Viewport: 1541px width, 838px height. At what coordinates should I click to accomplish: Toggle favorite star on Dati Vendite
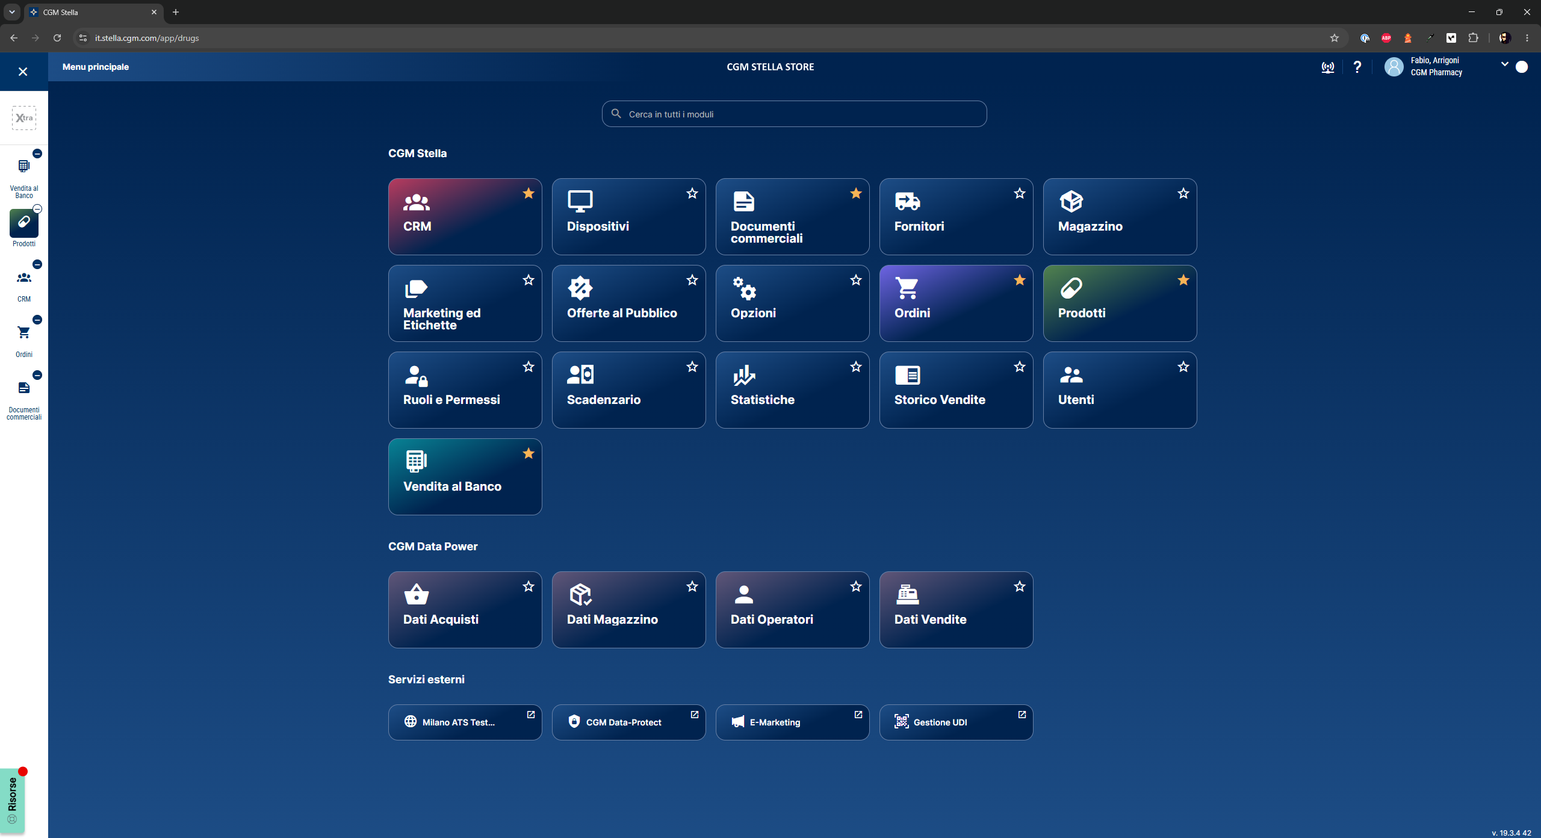click(1020, 586)
